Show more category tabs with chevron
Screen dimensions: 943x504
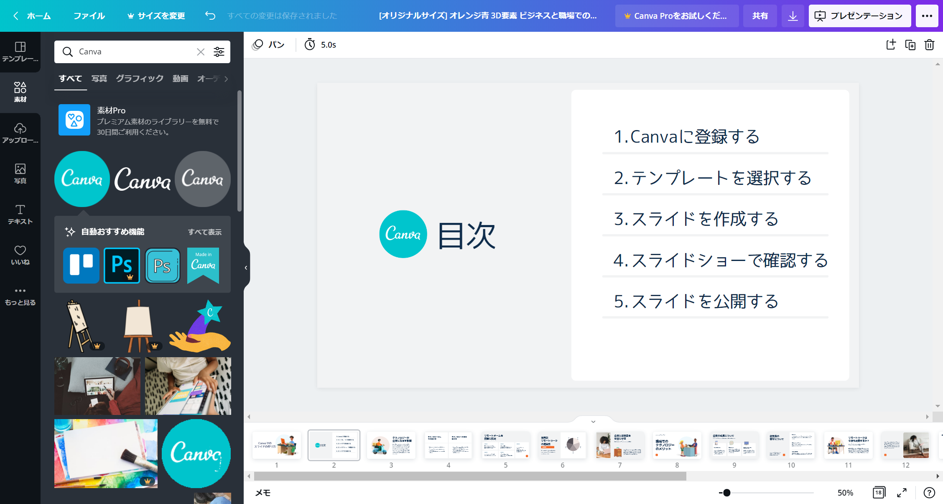tap(226, 79)
